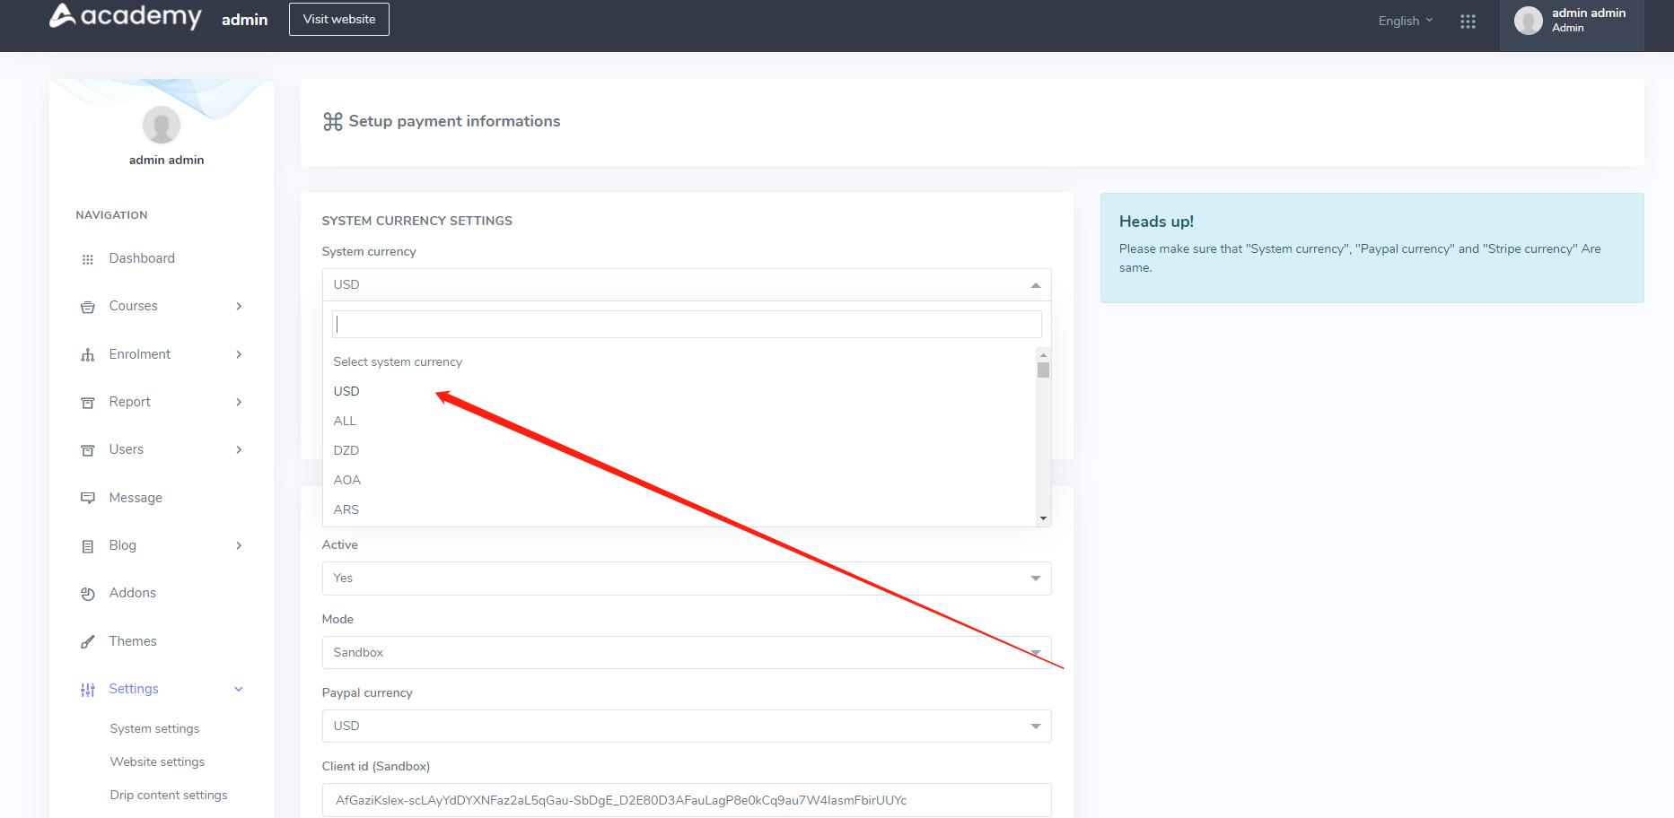Viewport: 1674px width, 818px height.
Task: Click the Visit website button
Action: point(339,19)
